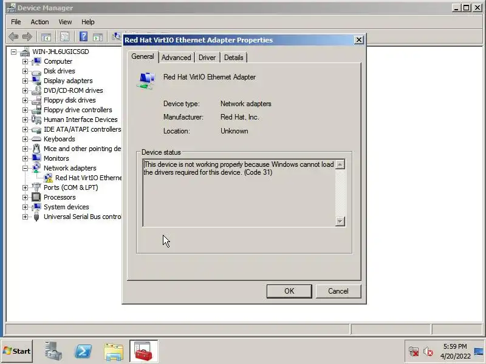
Task: Select the Display adapters tree label
Action: tap(68, 81)
